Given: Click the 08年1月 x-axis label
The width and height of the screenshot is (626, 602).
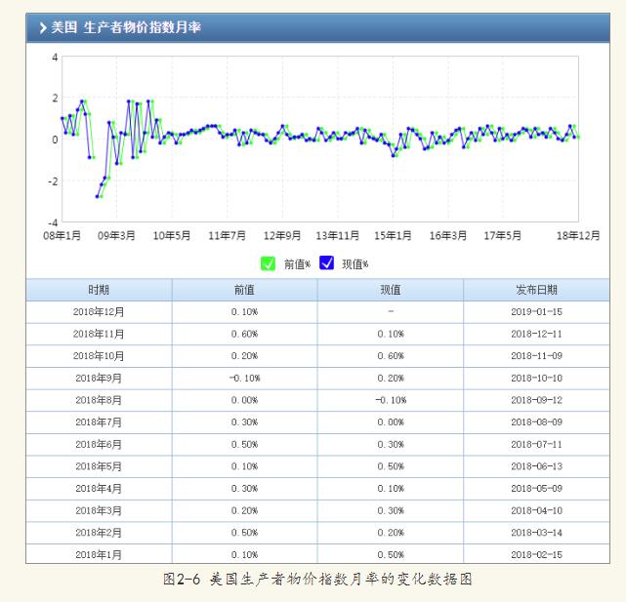Looking at the screenshot, I should (62, 235).
